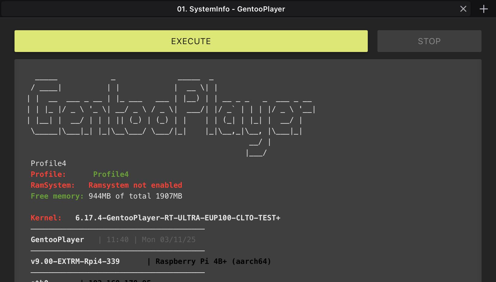
Task: Open a new tab with plus icon
Action: coord(484,9)
